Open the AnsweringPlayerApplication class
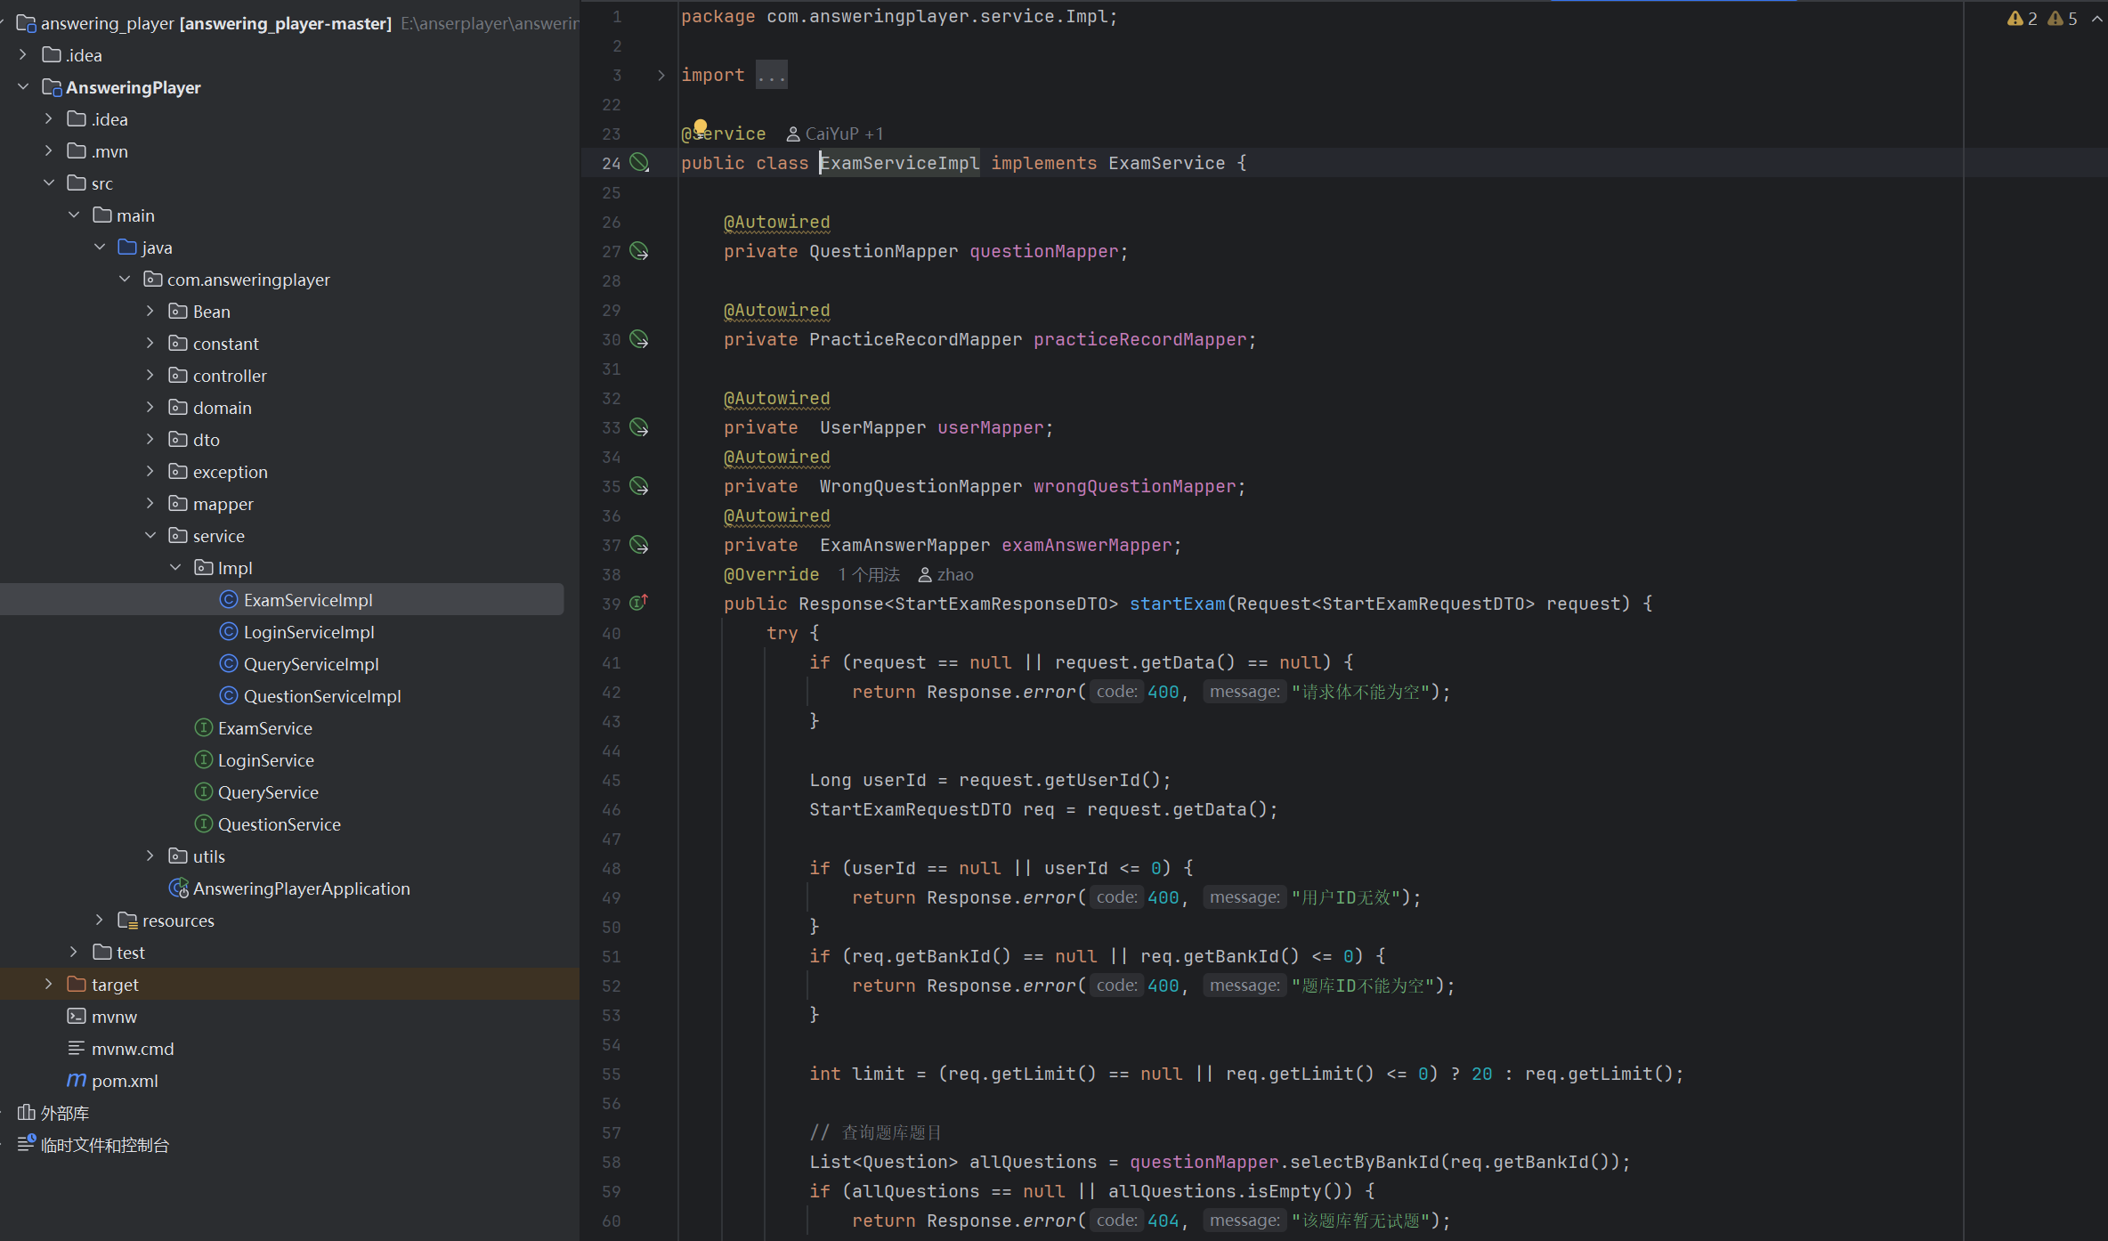Image resolution: width=2108 pixels, height=1241 pixels. 301,888
